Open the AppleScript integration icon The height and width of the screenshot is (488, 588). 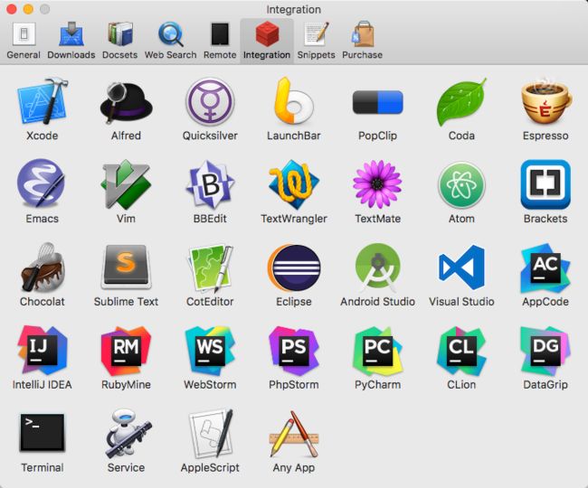click(x=211, y=433)
